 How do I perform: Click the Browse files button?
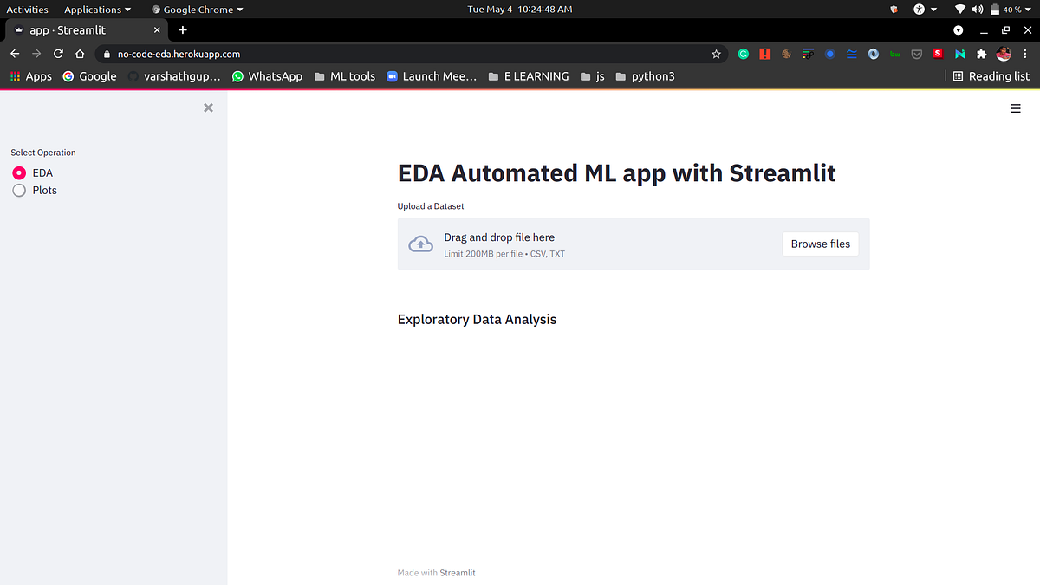(x=820, y=244)
